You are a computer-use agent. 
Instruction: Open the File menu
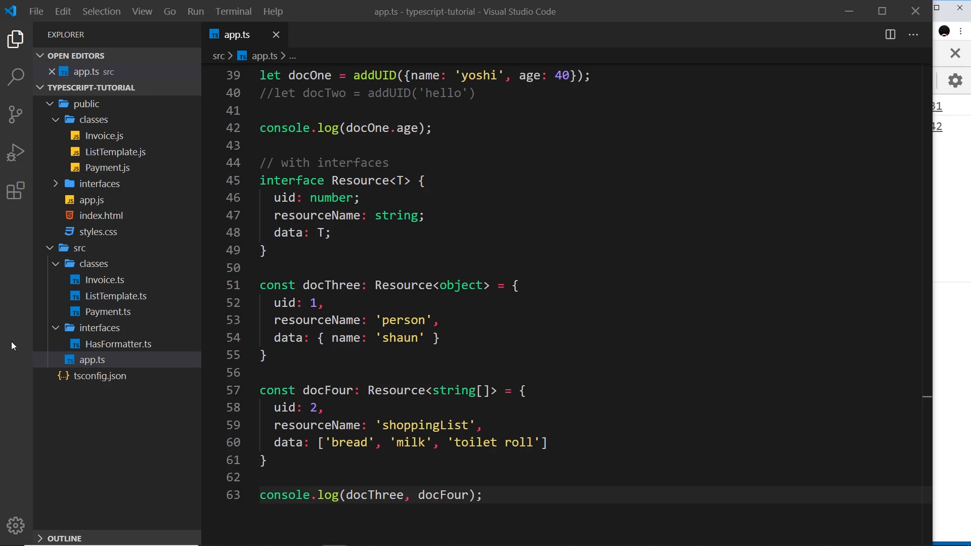pyautogui.click(x=36, y=11)
